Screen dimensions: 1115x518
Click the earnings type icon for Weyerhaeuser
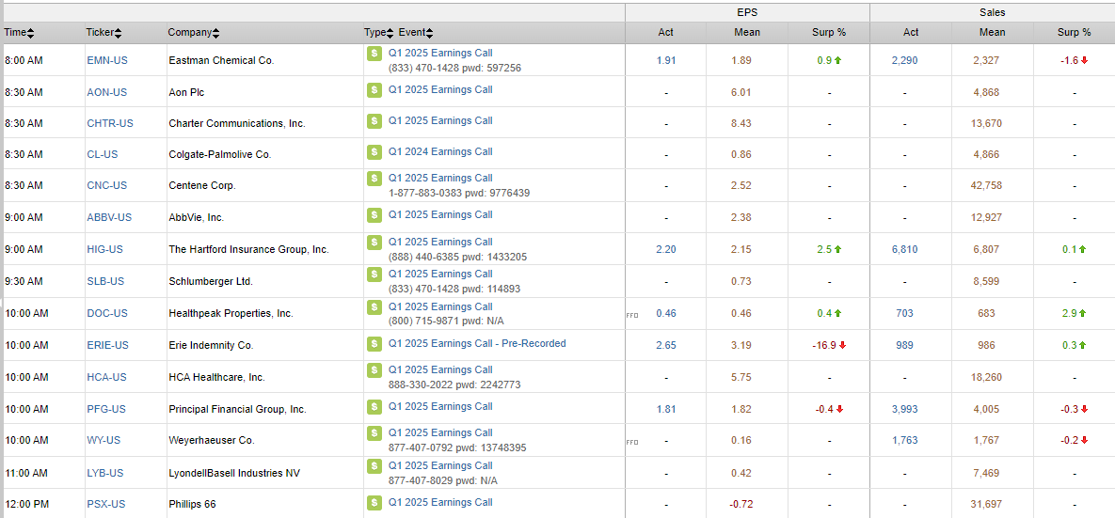374,433
